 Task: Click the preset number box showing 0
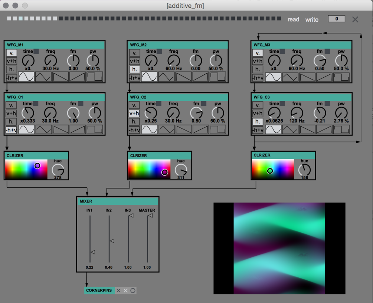click(336, 19)
